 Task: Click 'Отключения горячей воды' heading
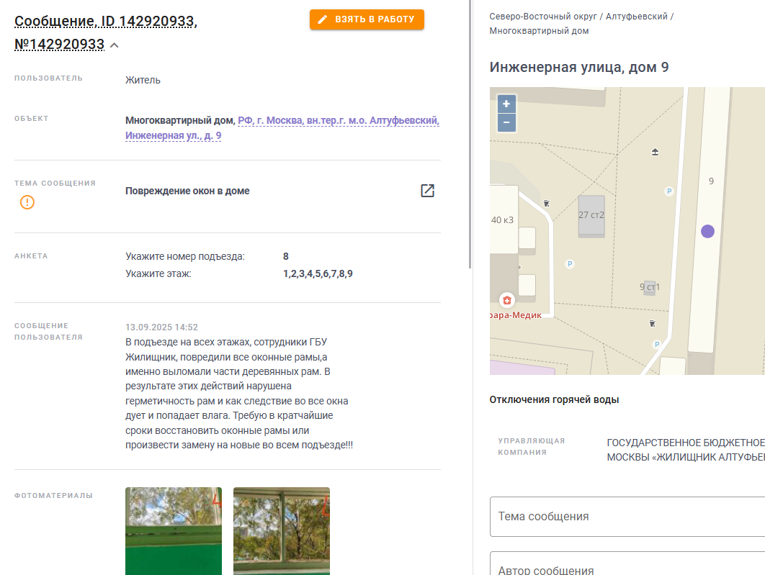[554, 399]
